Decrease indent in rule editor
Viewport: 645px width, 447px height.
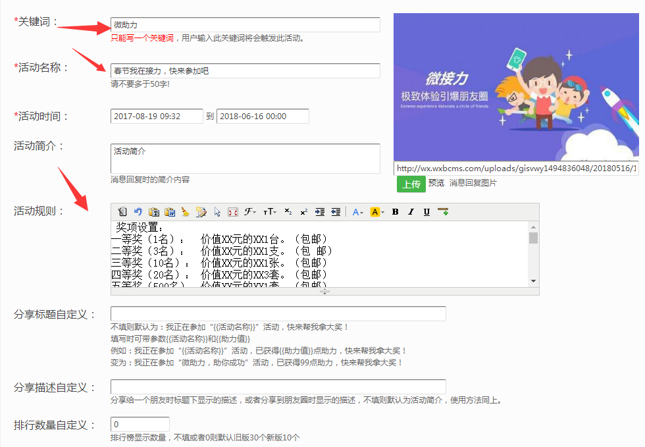pyautogui.click(x=336, y=211)
